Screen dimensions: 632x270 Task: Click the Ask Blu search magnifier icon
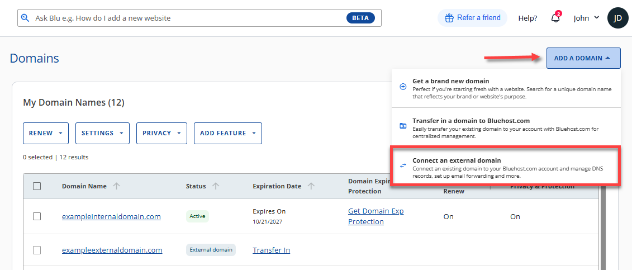25,18
